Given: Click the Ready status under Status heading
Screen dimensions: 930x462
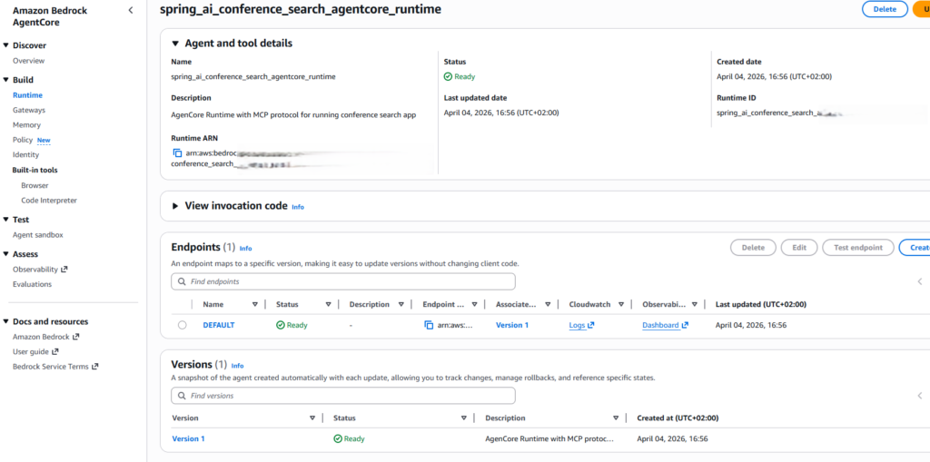Looking at the screenshot, I should point(460,76).
